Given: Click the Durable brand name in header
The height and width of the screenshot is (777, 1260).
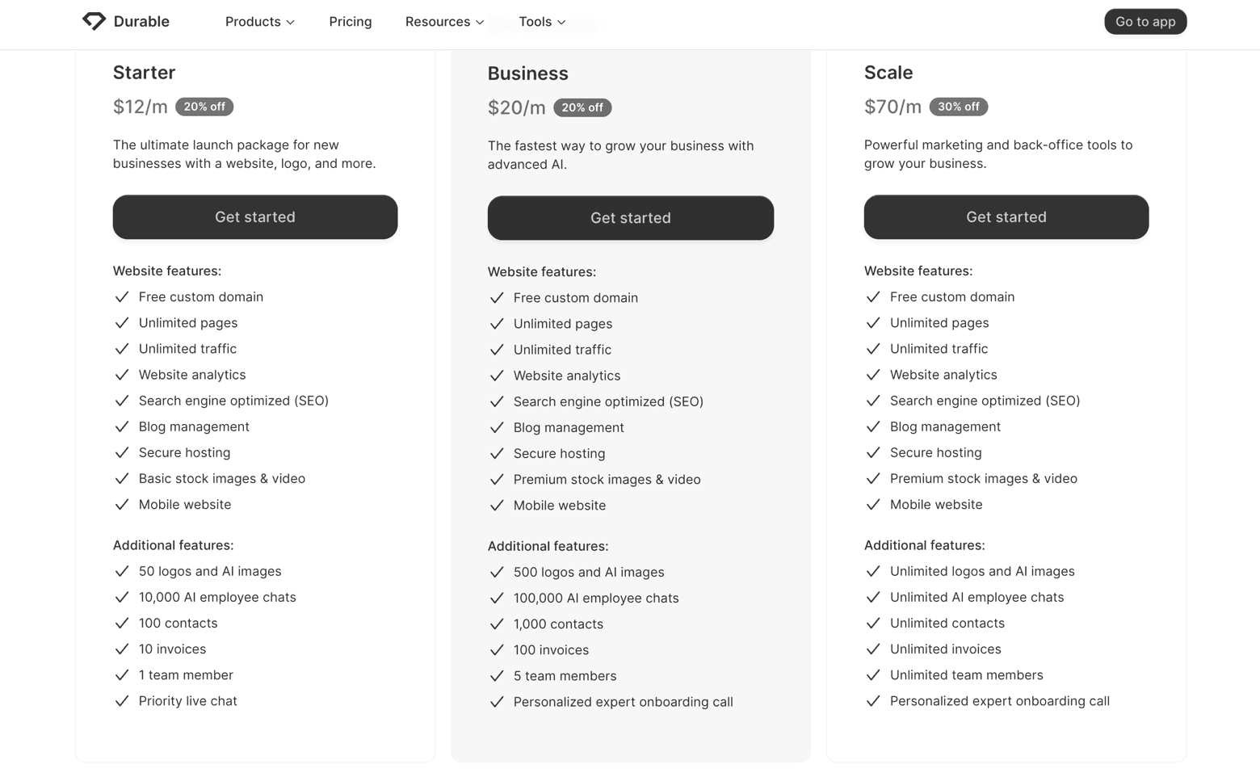Looking at the screenshot, I should click(x=141, y=22).
